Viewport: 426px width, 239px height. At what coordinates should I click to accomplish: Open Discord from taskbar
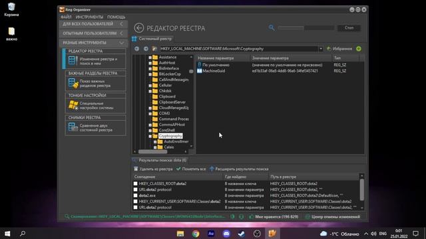(x=226, y=234)
